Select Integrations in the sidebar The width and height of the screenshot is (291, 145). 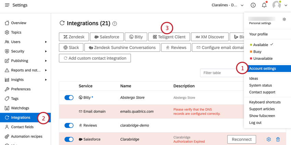25,117
